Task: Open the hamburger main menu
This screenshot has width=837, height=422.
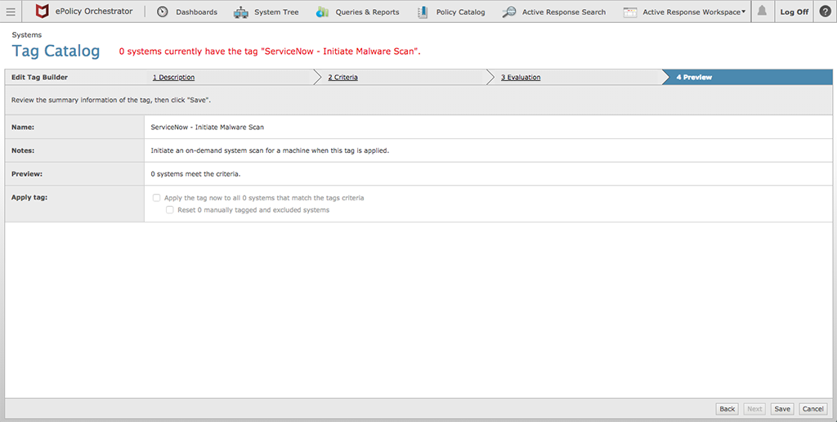Action: [11, 11]
